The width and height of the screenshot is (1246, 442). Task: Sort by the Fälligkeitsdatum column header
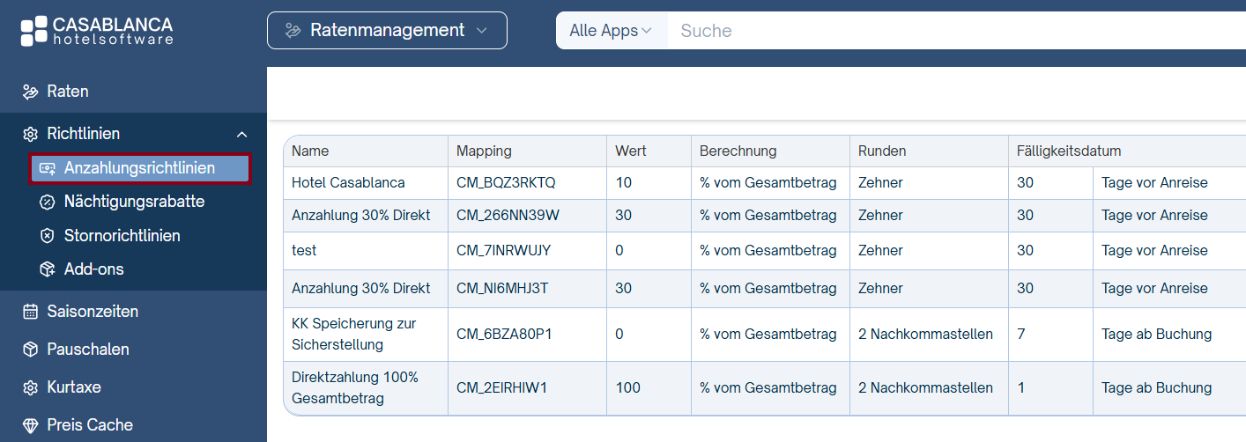point(1069,151)
